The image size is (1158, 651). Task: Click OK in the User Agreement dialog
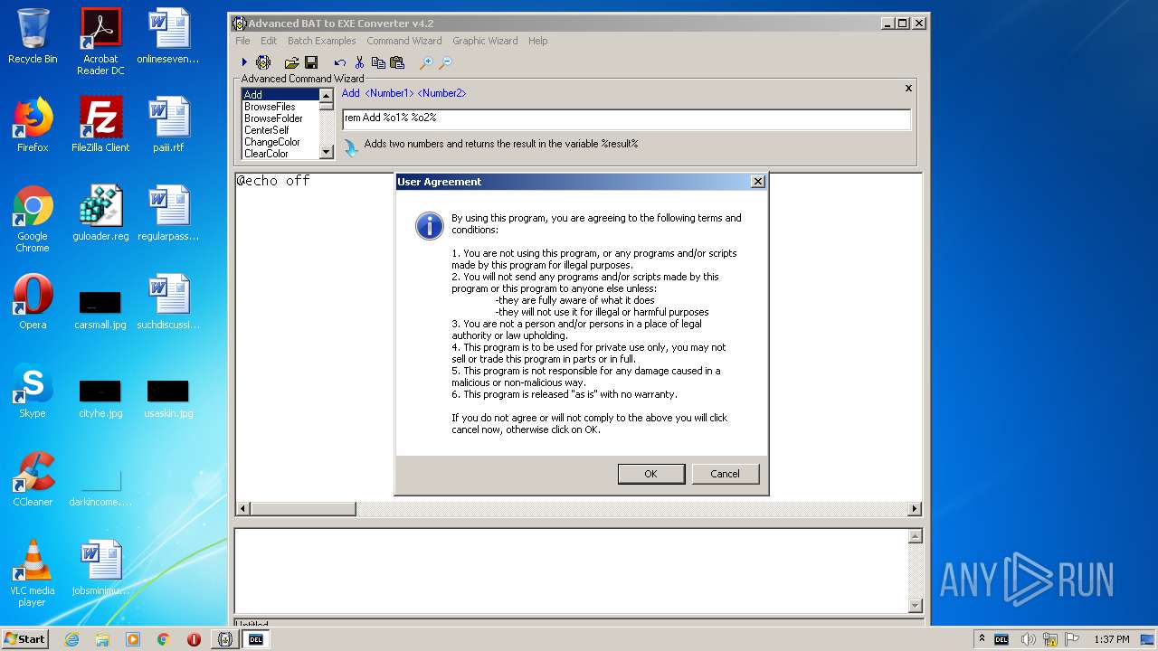pos(650,474)
